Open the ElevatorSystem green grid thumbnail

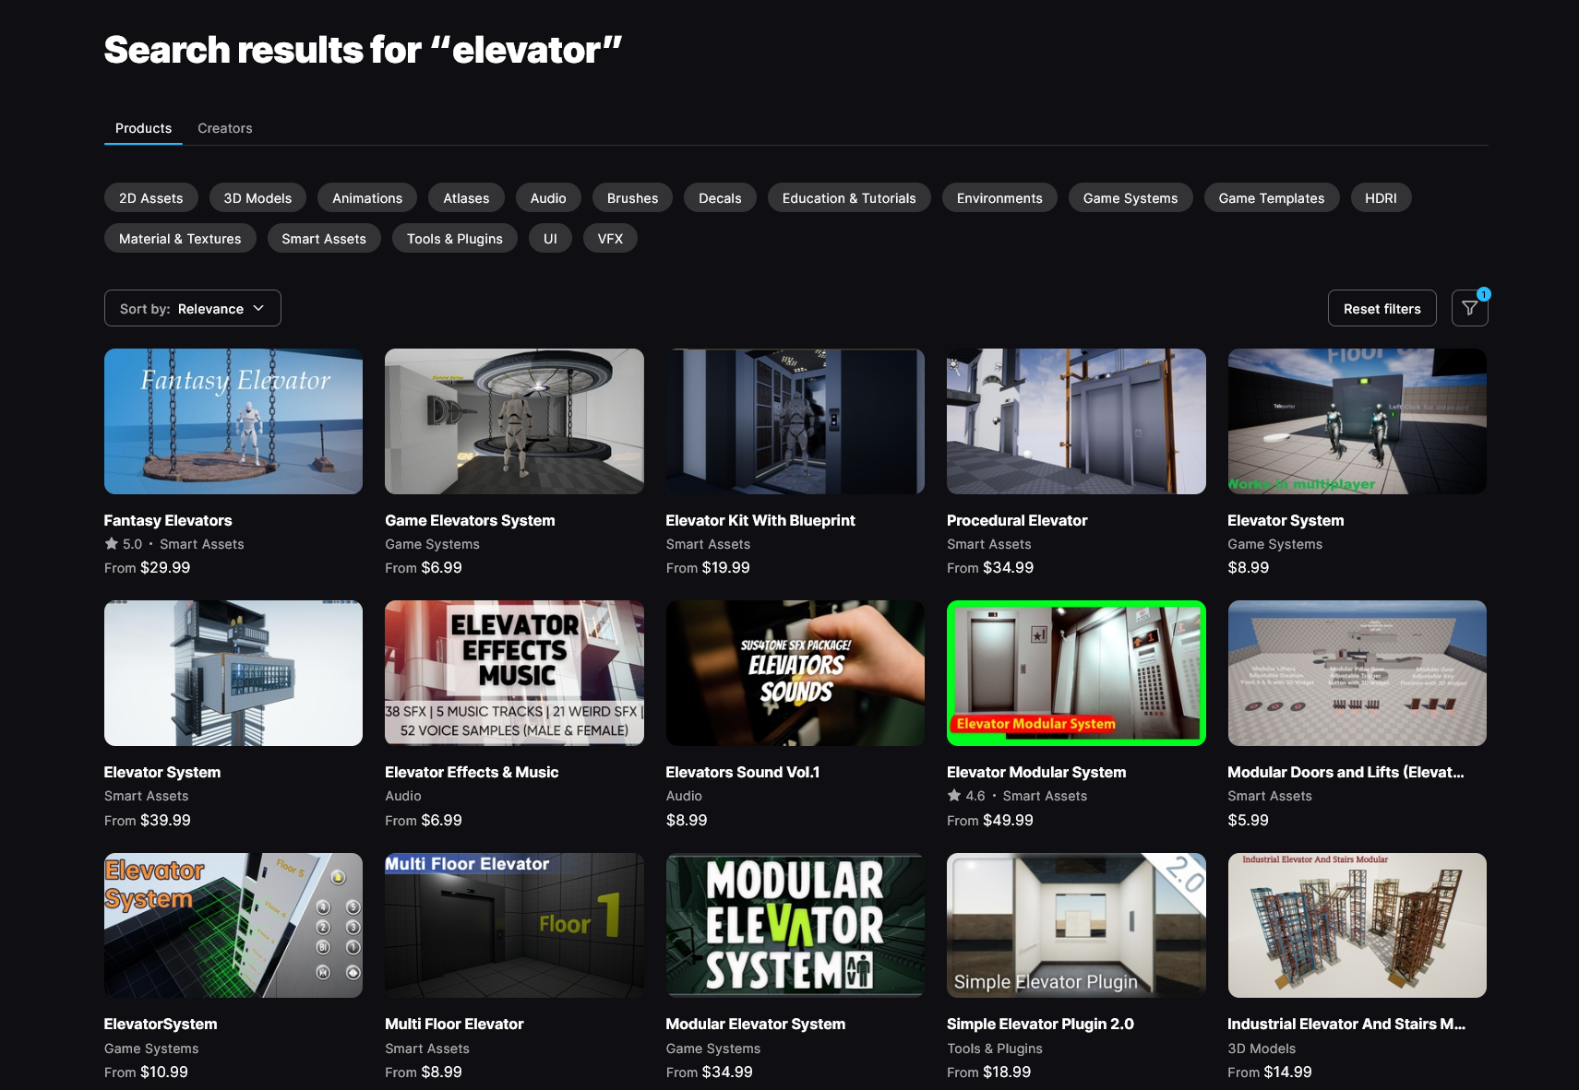(x=233, y=925)
